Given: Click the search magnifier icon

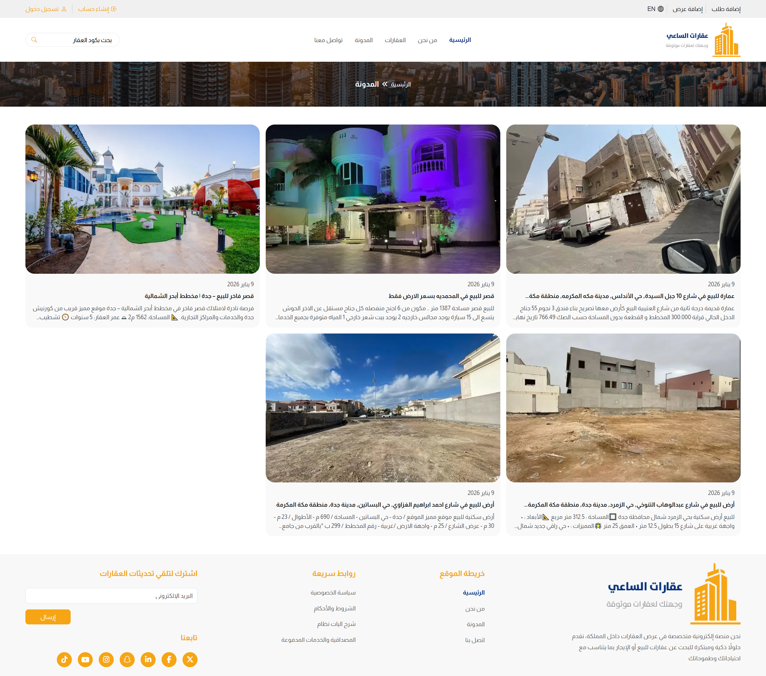Looking at the screenshot, I should [34, 40].
